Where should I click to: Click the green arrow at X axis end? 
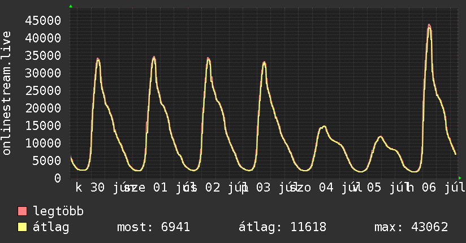460,178
